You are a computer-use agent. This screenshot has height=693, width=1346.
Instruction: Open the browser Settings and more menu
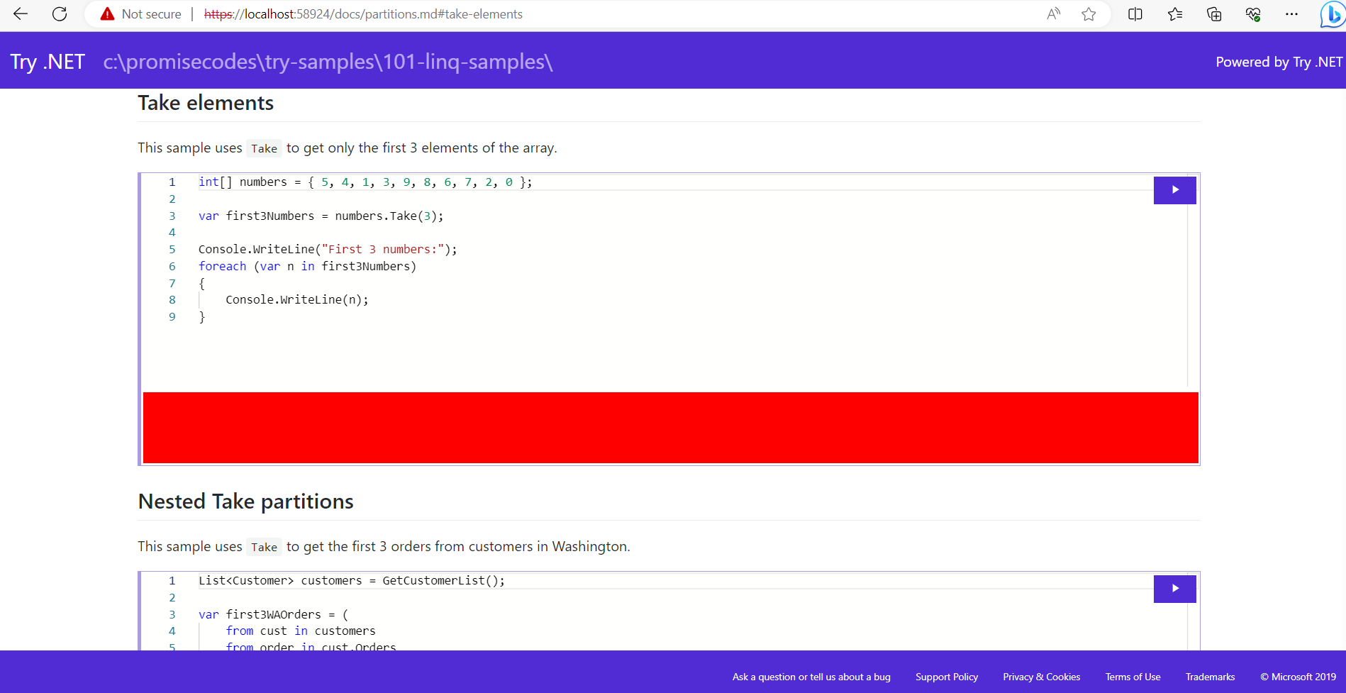(1291, 13)
